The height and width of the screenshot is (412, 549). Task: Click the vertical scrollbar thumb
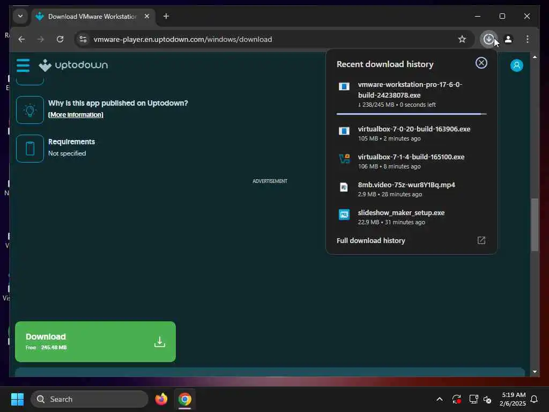[535, 225]
